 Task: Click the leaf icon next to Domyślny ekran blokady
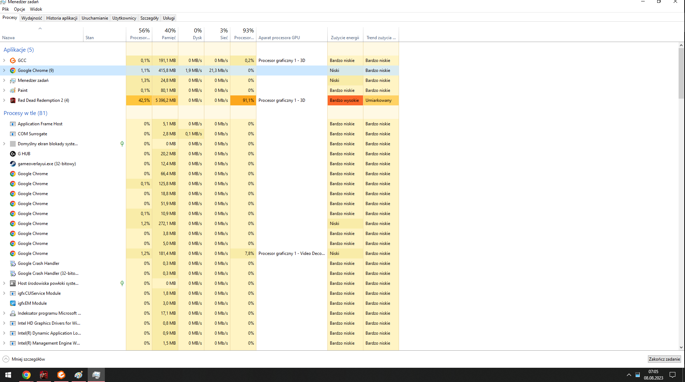122,143
